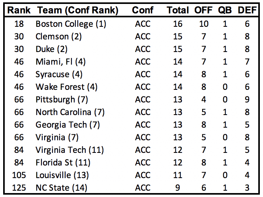This screenshot has height=197, width=263.
Task: Click the Florida St (11) cell
Action: 63,162
